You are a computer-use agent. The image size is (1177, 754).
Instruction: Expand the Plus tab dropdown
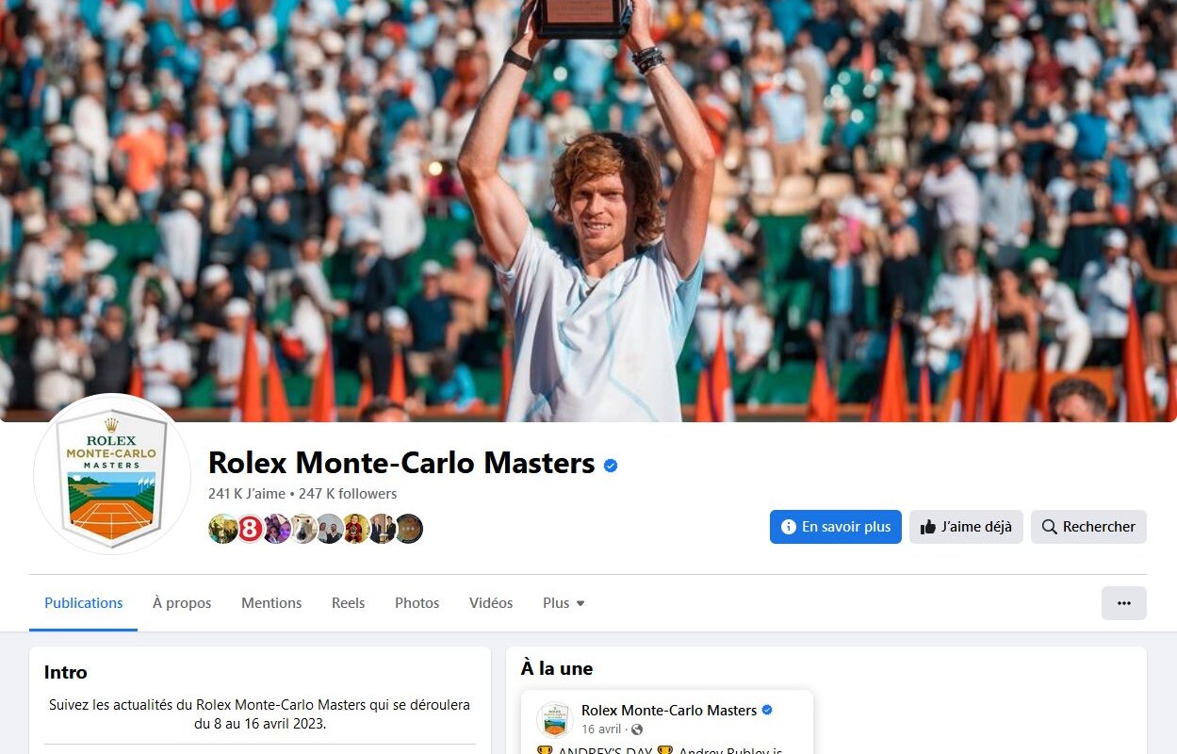click(564, 603)
